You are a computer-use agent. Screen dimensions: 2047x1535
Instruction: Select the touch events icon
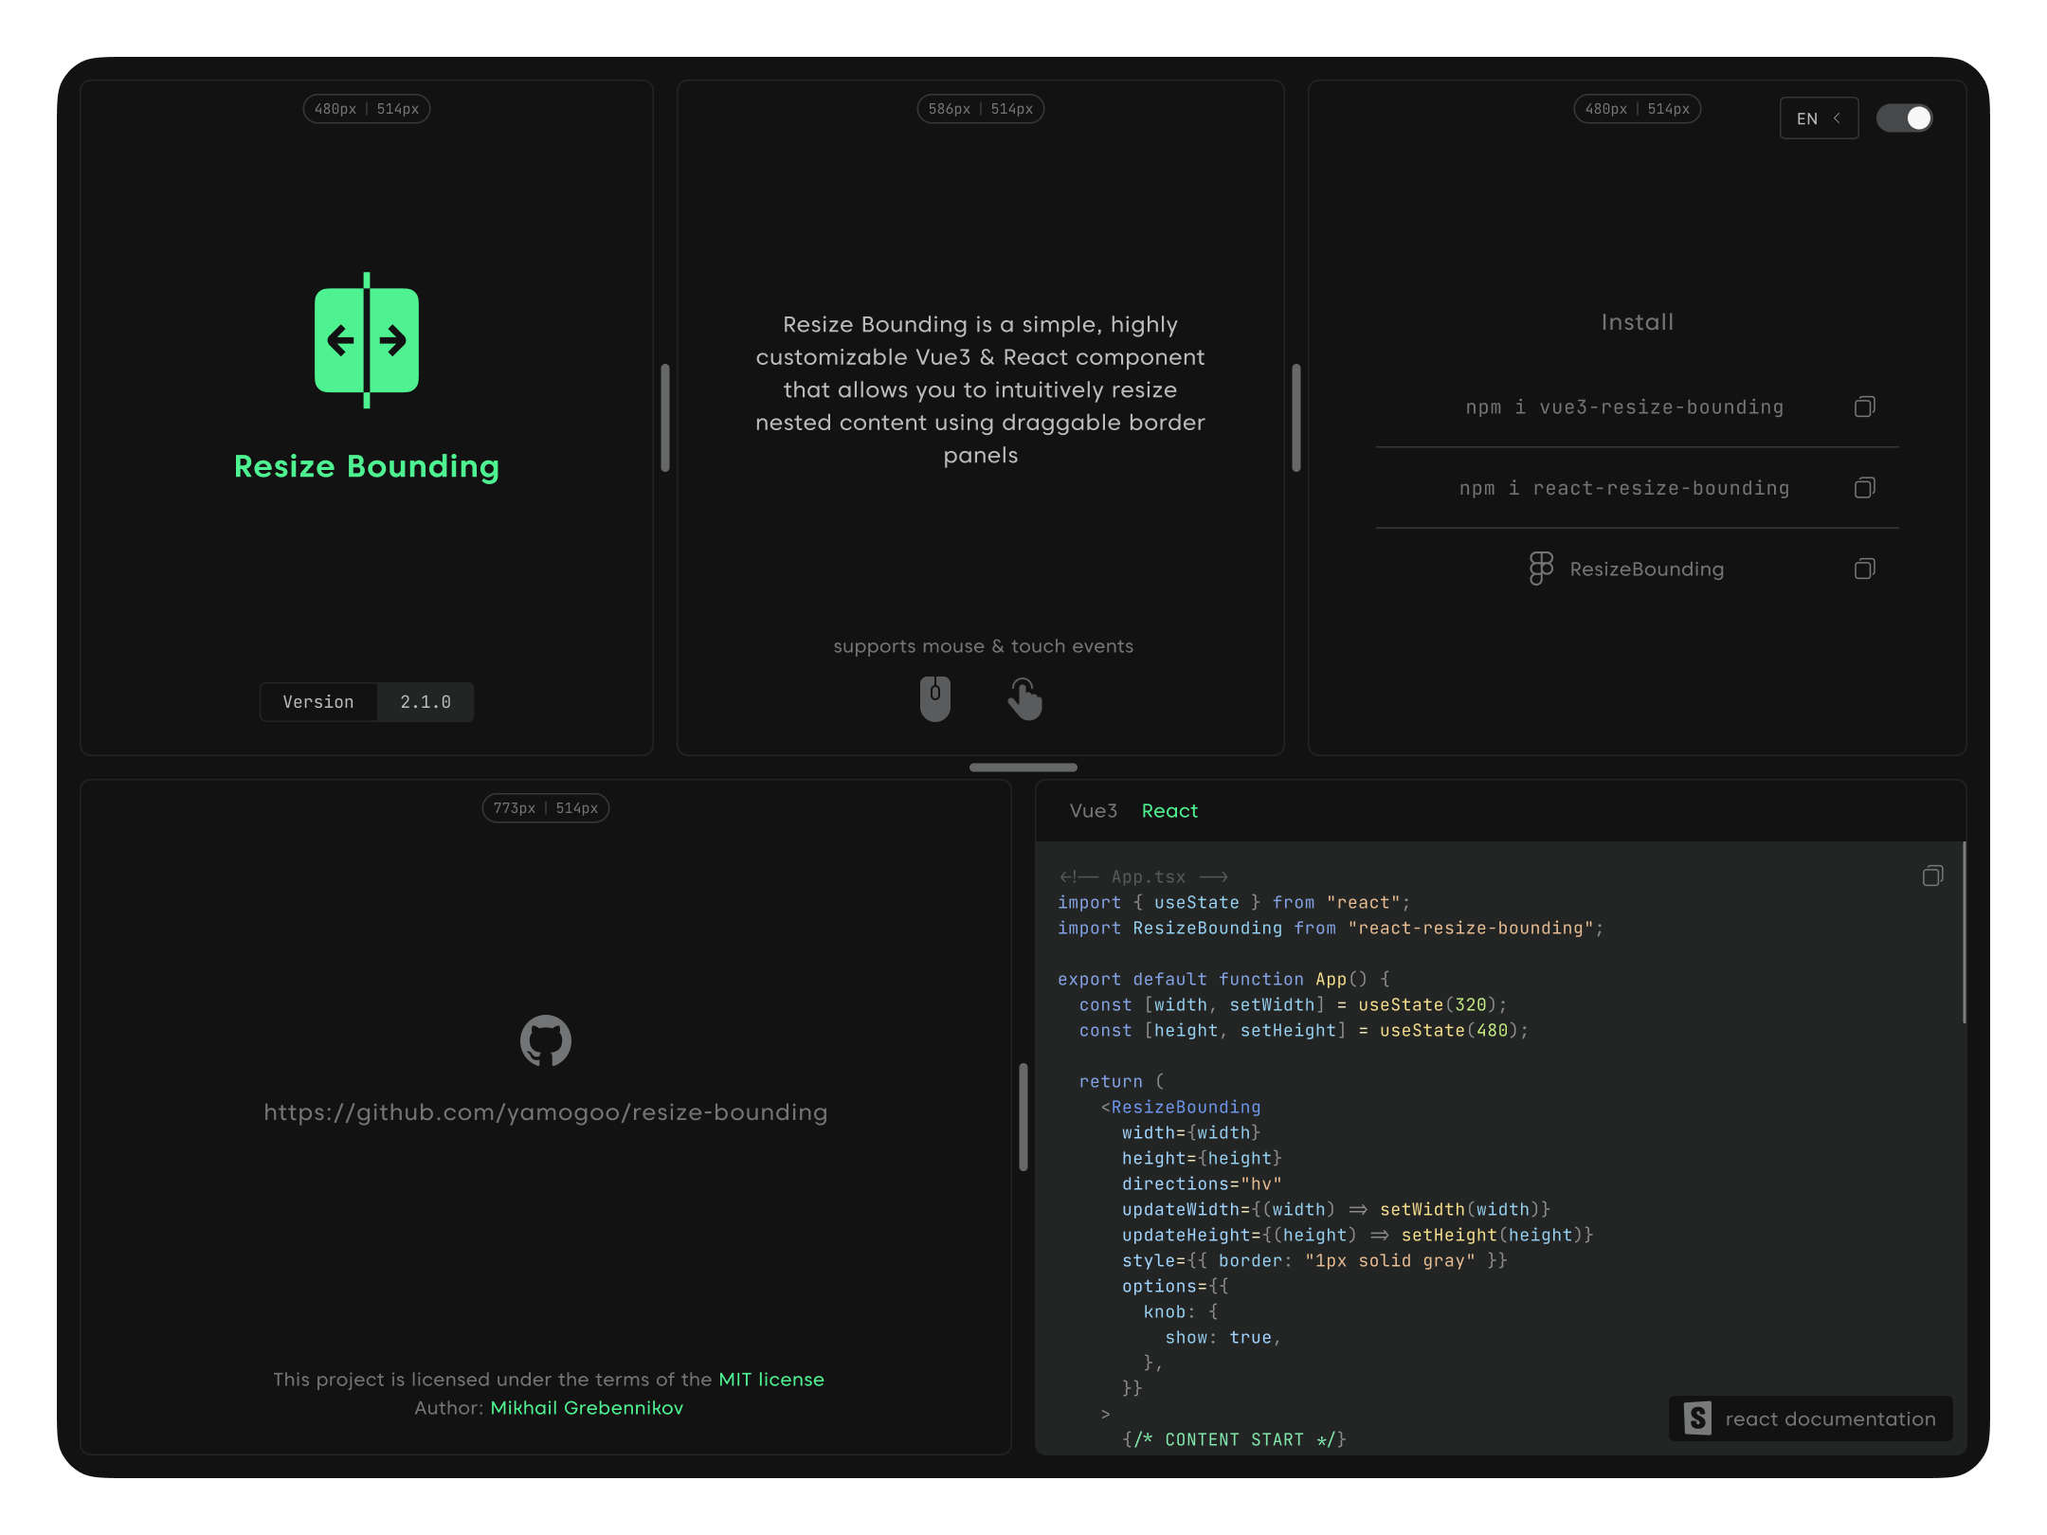click(x=1025, y=697)
